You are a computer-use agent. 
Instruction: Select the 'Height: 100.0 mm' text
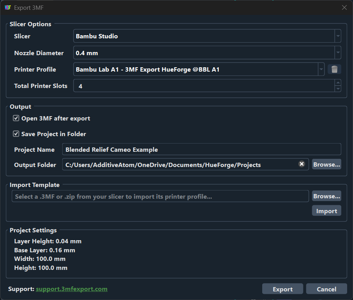(41, 268)
